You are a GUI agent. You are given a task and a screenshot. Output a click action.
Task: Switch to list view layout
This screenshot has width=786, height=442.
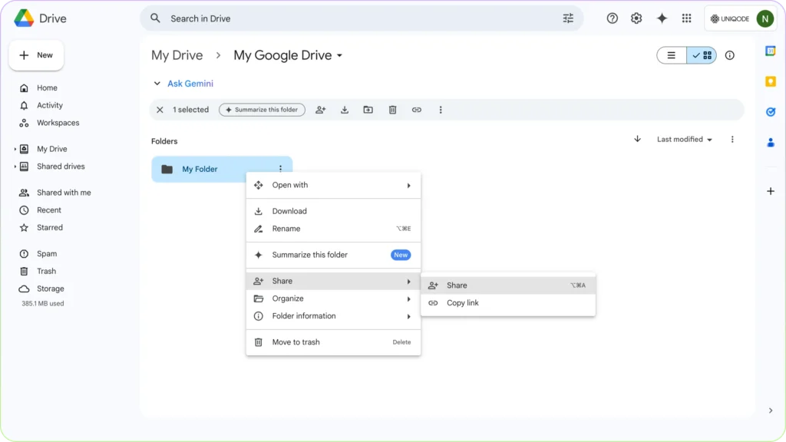pyautogui.click(x=671, y=55)
